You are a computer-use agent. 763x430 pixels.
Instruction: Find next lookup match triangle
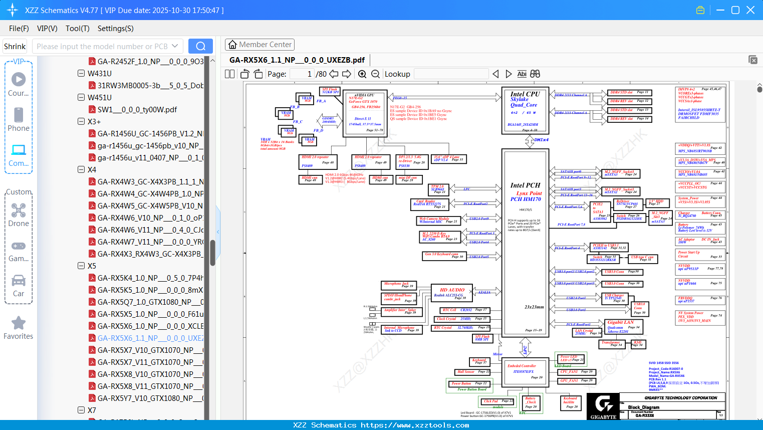point(508,74)
